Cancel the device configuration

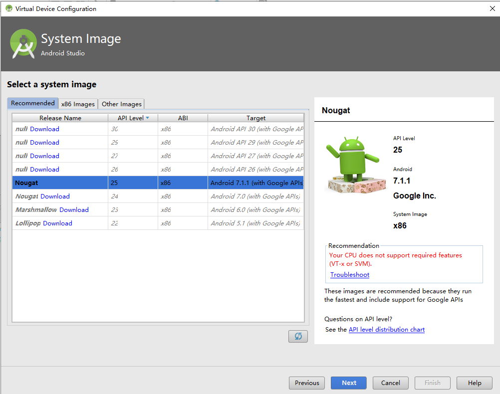[391, 383]
